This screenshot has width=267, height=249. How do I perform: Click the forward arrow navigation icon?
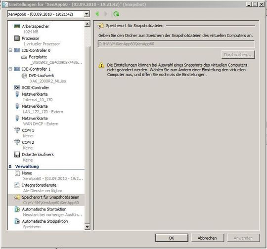[x=106, y=14]
